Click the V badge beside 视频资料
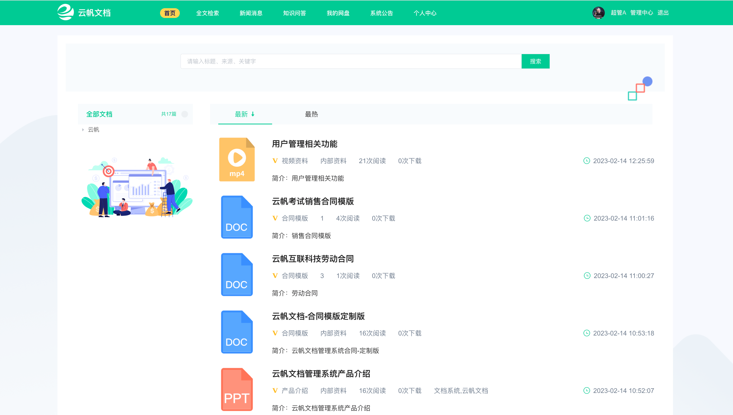Viewport: 733px width, 415px height. coord(275,161)
